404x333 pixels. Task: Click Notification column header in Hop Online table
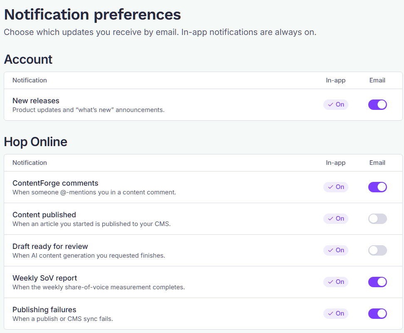point(30,163)
